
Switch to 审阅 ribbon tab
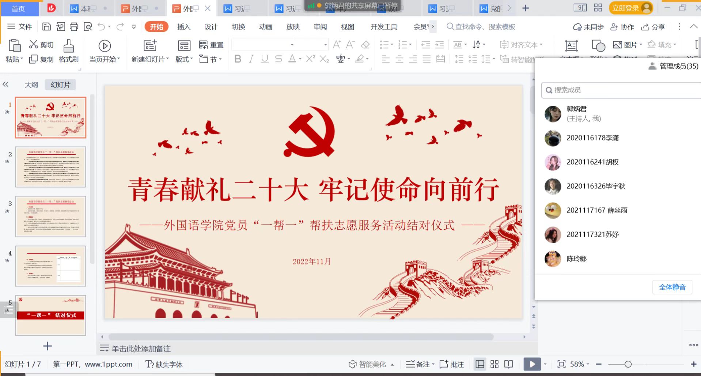coord(320,27)
